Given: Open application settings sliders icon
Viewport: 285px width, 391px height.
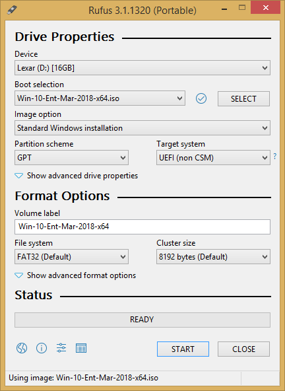Looking at the screenshot, I should coord(61,347).
